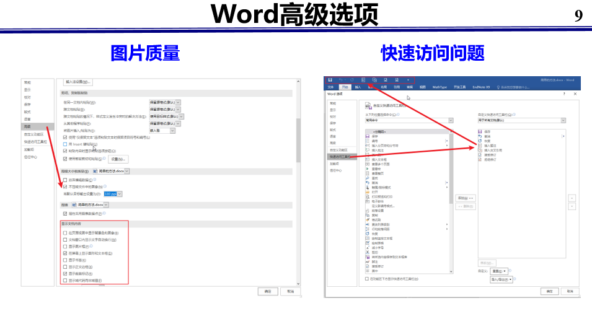The width and height of the screenshot is (592, 324).
Task: Click the Redo icon in quick access toolbar
Action: [352, 80]
